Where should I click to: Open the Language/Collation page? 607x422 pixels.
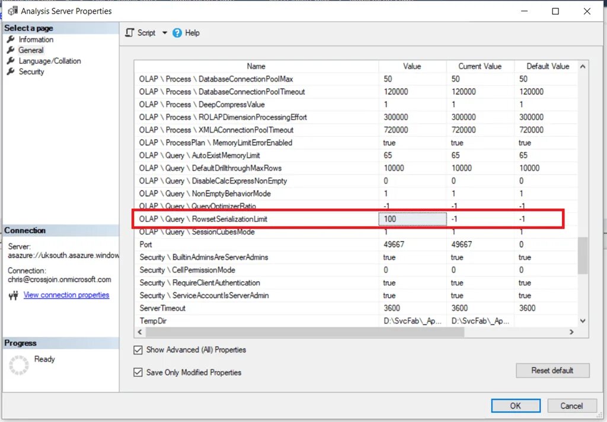[x=50, y=61]
